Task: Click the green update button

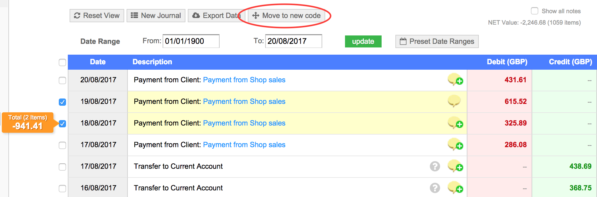Action: [363, 41]
